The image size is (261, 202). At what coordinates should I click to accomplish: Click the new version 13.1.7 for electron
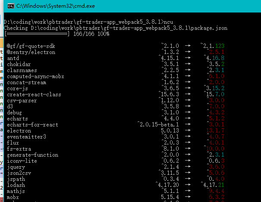tap(215, 130)
